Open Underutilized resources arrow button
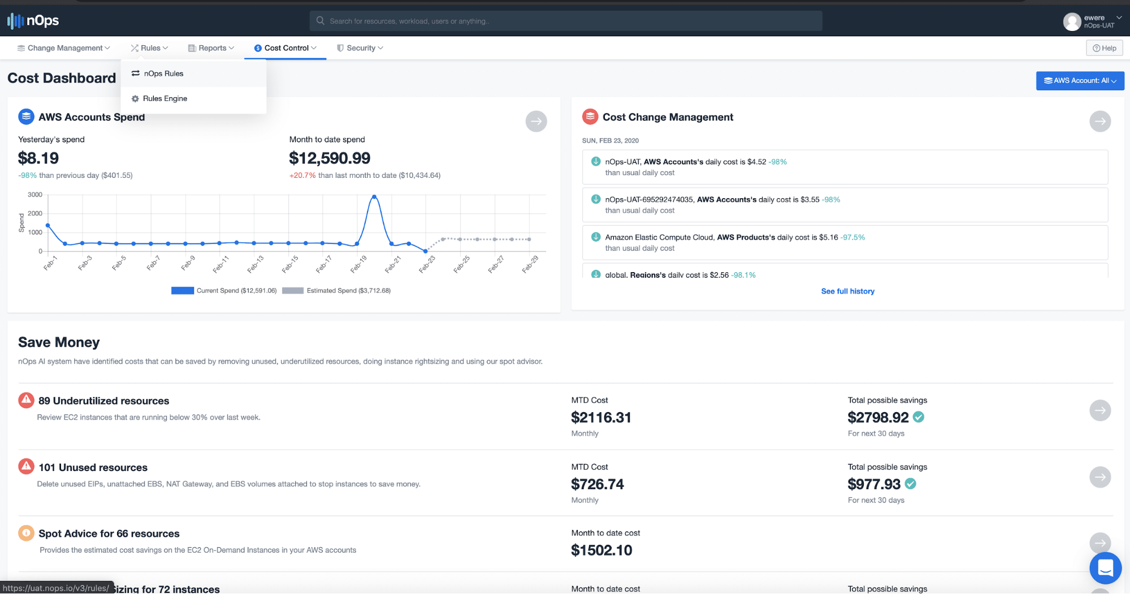Image resolution: width=1130 pixels, height=594 pixels. [1100, 410]
